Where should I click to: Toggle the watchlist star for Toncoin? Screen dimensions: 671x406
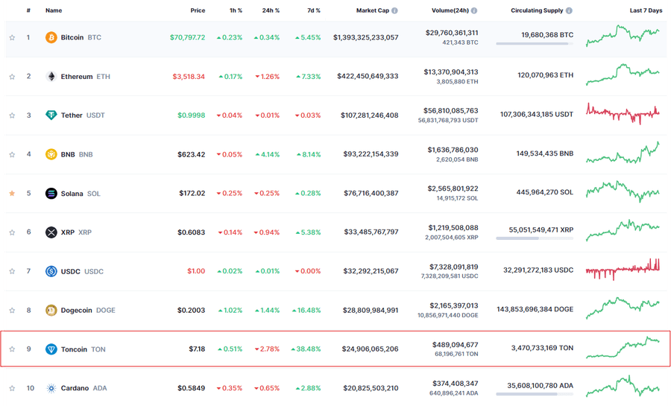[x=12, y=349]
